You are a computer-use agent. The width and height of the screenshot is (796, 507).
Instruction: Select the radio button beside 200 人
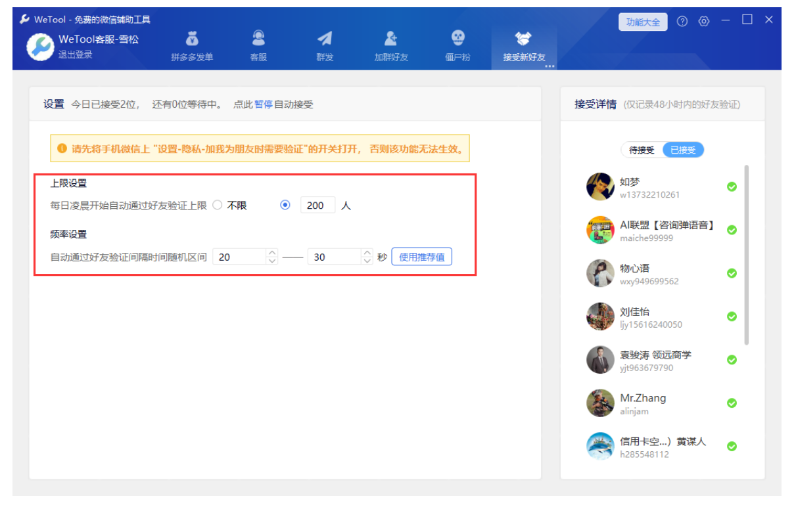coord(285,205)
